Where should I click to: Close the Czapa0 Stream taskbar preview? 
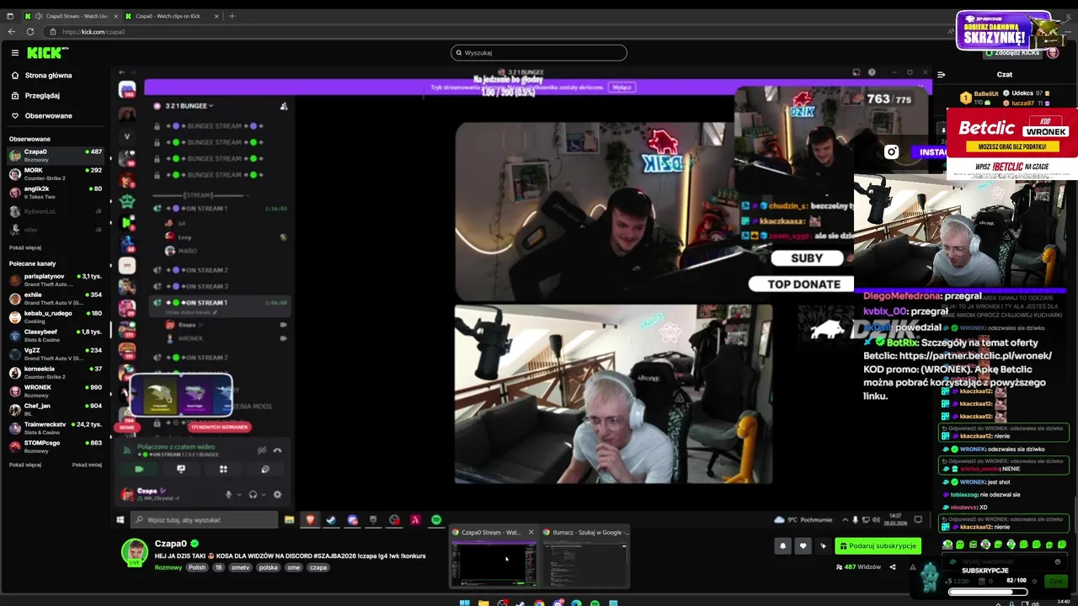coord(531,532)
